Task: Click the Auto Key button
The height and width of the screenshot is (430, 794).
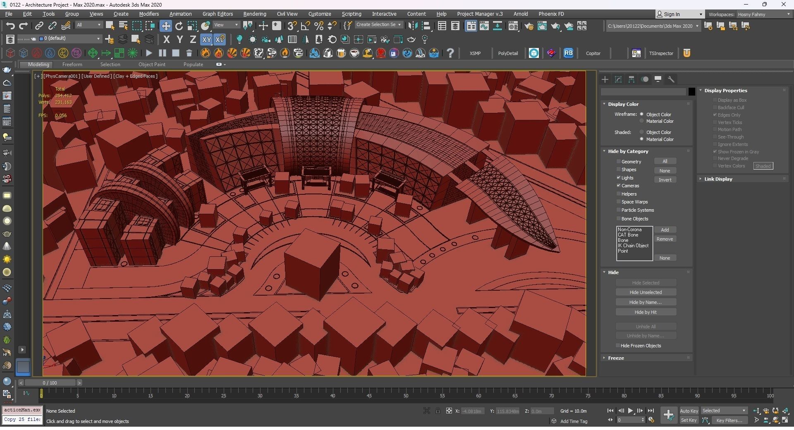Action: [689, 411]
